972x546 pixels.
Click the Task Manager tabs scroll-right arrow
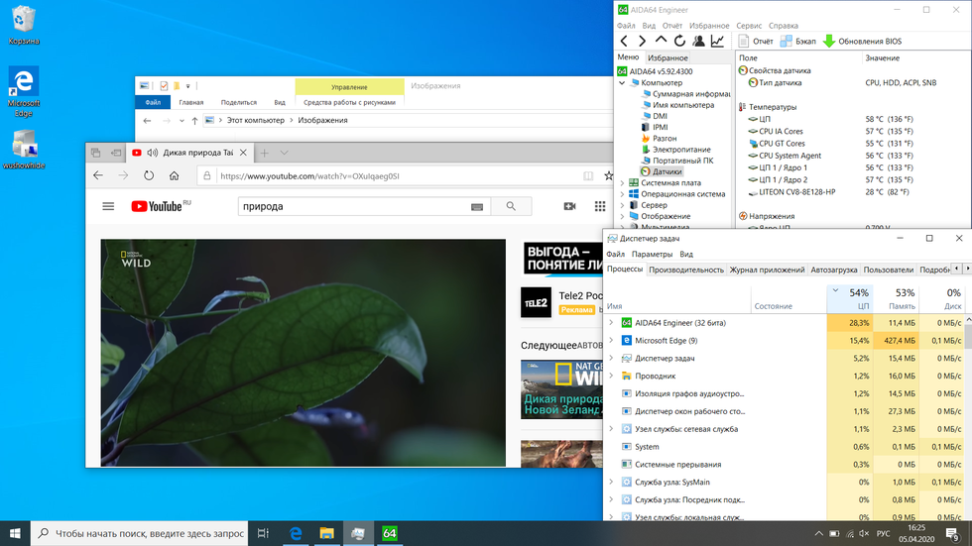[967, 269]
